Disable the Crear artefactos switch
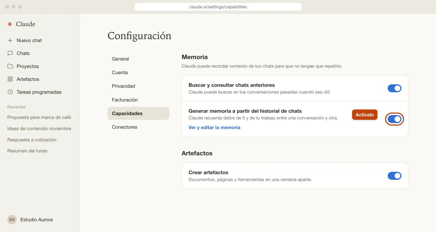 [394, 176]
